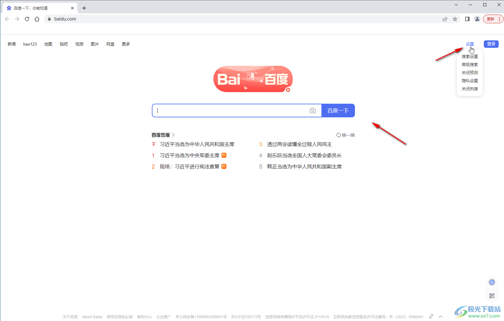Screen dimensions: 504x321
Task: Select 关闭热搜 from settings menu
Action: tap(470, 89)
